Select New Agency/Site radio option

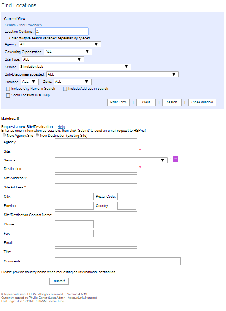click(4, 135)
